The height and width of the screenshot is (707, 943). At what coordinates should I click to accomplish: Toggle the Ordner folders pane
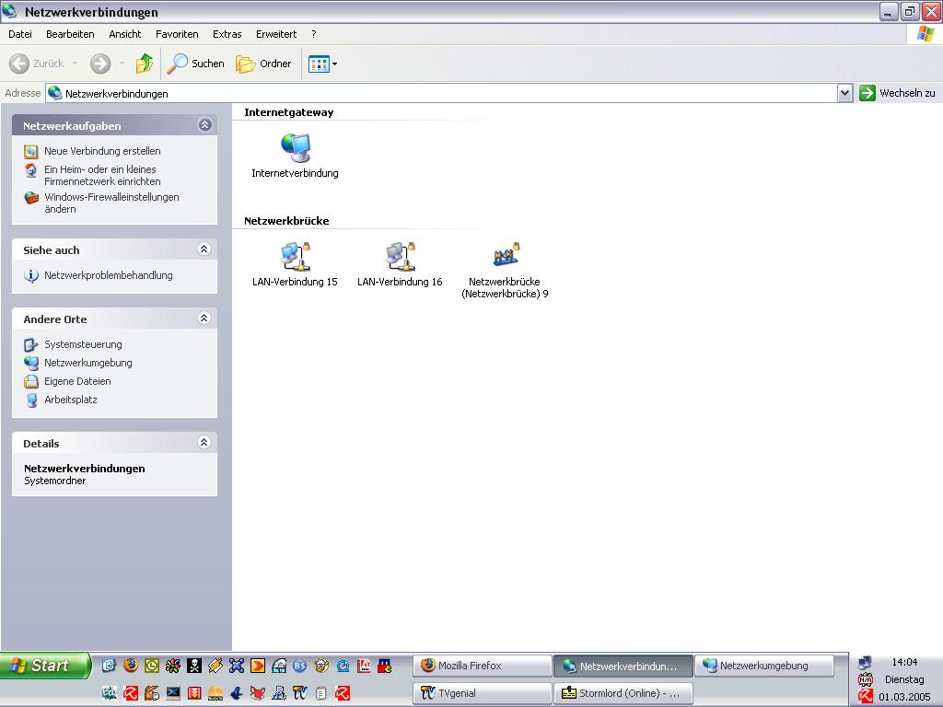(x=263, y=64)
